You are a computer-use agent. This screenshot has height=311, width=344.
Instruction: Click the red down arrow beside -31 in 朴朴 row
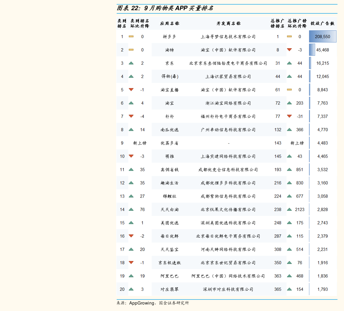[x=289, y=116]
